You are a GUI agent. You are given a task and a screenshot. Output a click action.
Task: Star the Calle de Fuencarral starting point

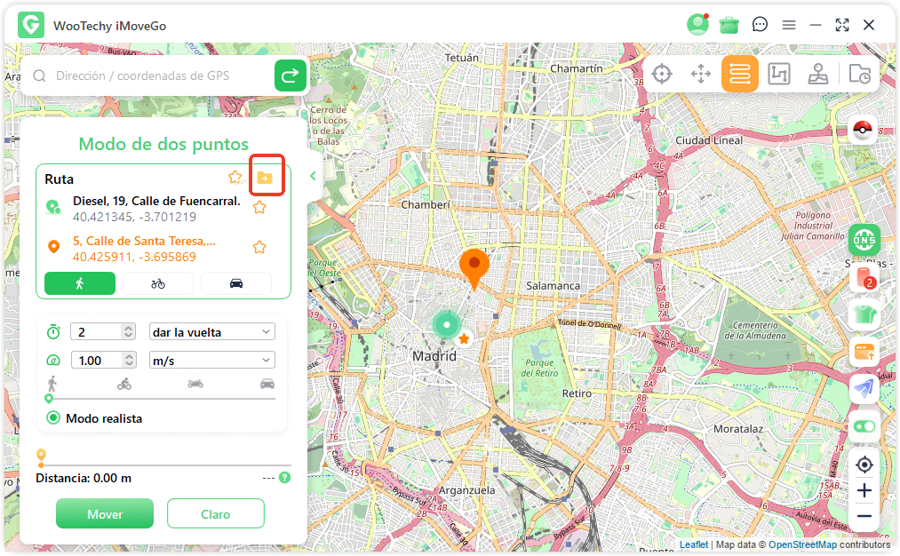tap(259, 207)
